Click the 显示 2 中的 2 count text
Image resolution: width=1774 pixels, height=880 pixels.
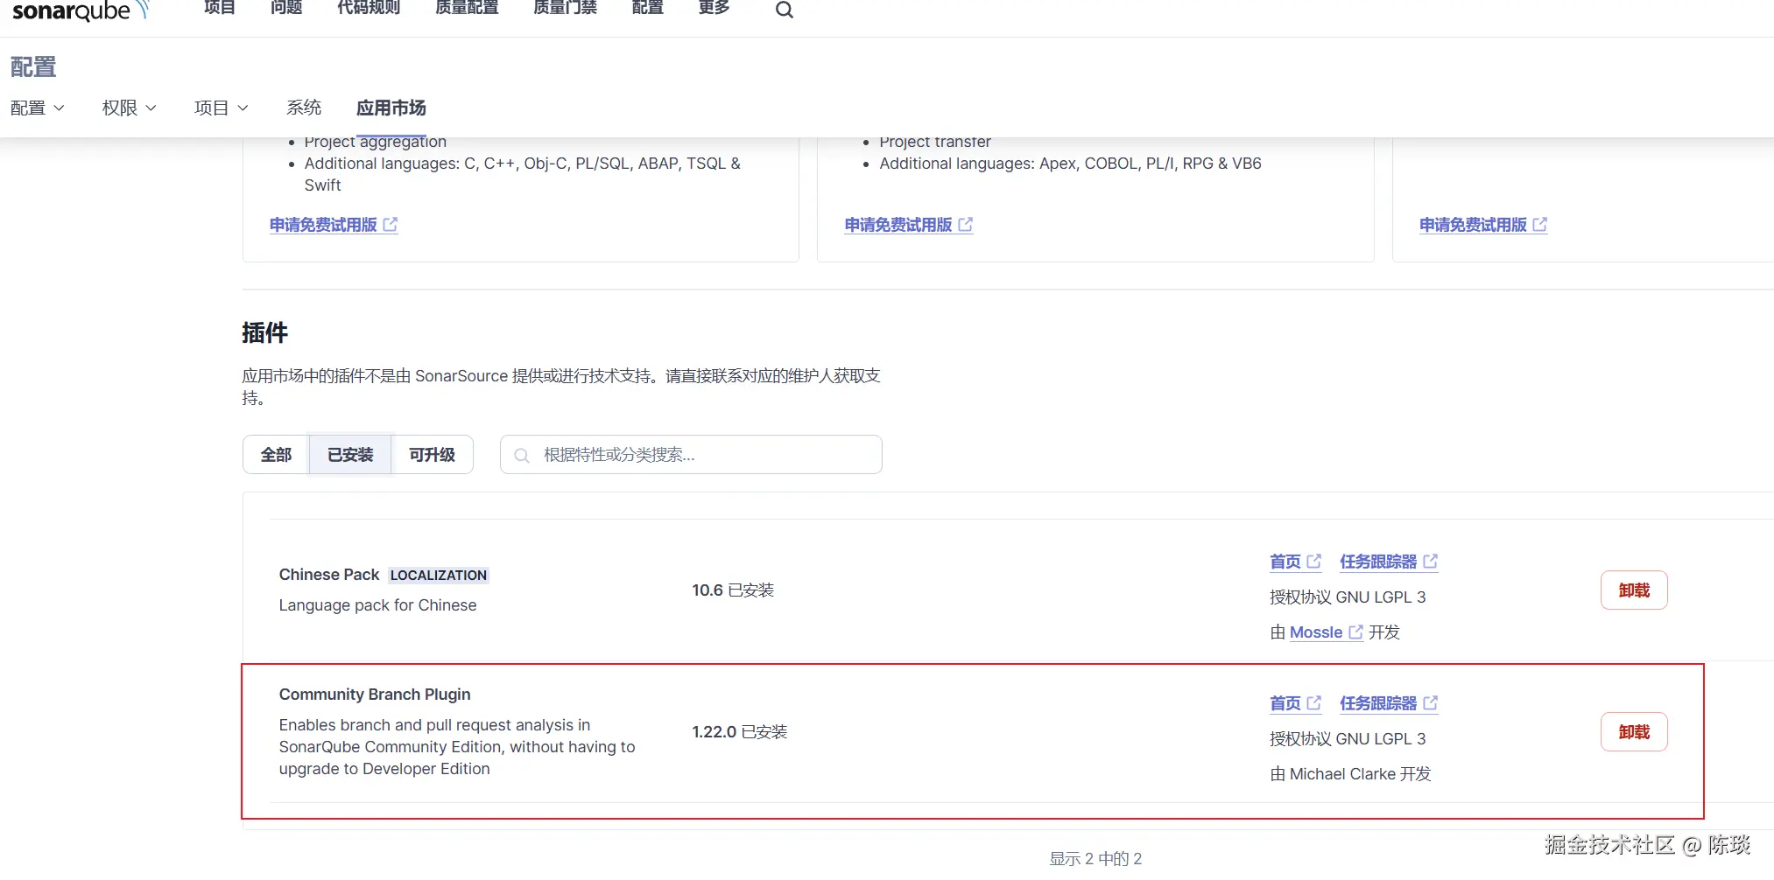[1095, 859]
